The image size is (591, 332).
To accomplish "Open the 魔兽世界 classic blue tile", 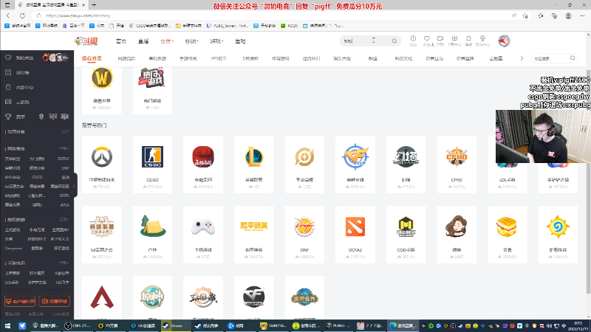I will 304,297.
